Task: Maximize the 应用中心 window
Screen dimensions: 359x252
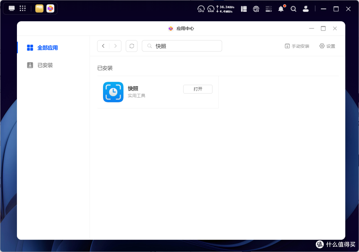Action: (323, 28)
